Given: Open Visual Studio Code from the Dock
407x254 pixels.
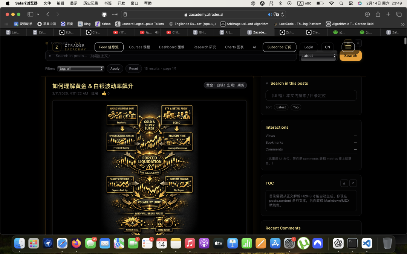Looking at the screenshot, I should tap(367, 243).
